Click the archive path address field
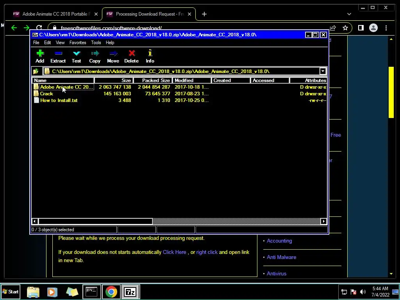This screenshot has width=400, height=300. pyautogui.click(x=182, y=71)
